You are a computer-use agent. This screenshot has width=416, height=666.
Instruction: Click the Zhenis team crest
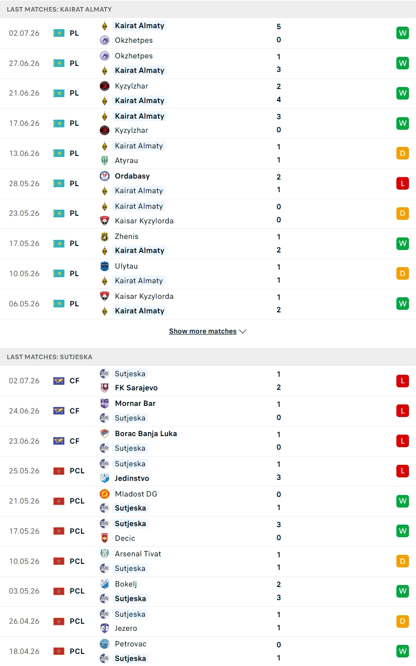[105, 236]
